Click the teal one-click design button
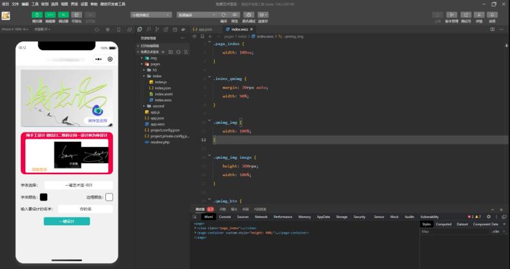Screen dimensions: 510x269 tap(67, 221)
